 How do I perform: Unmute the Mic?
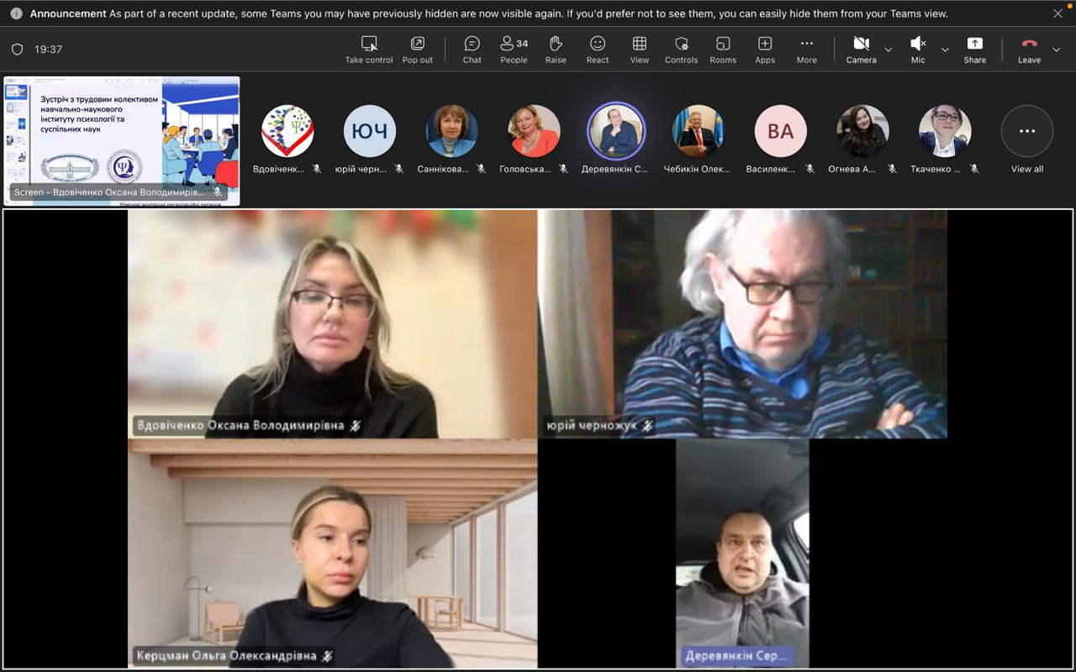(x=918, y=50)
